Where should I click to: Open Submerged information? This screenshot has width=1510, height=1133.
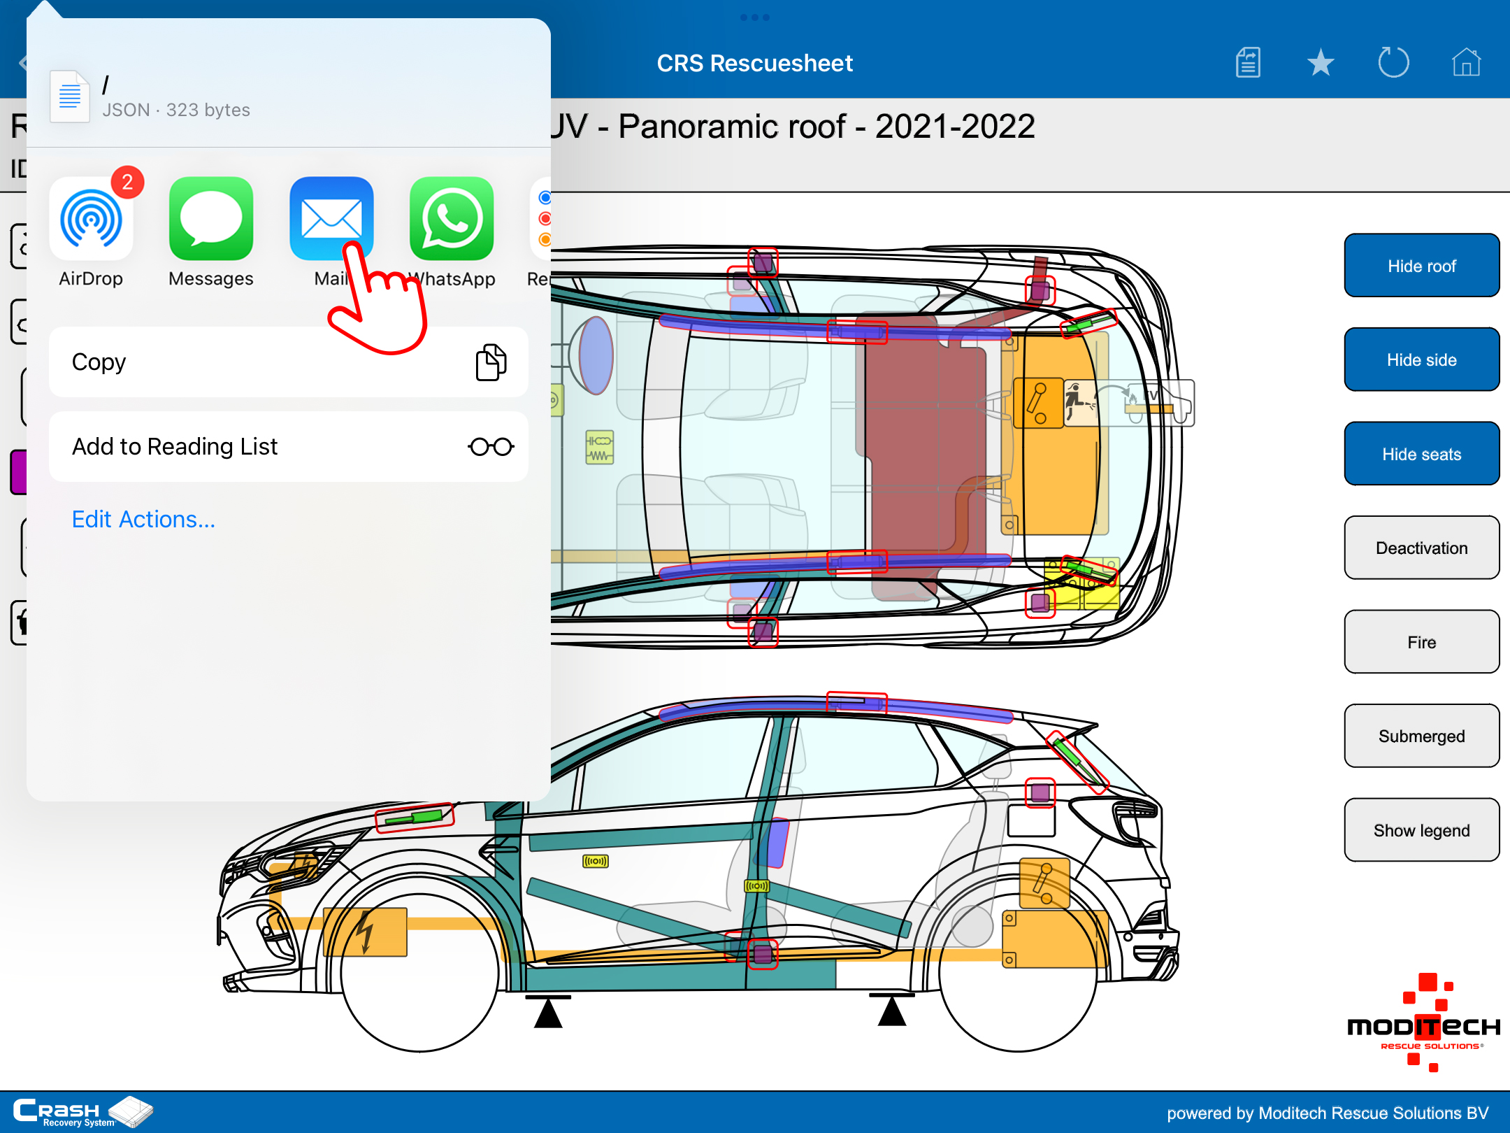click(1421, 736)
